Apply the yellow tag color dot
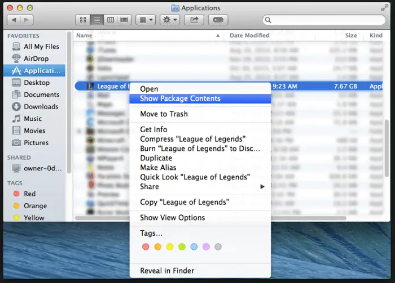Image resolution: width=395 pixels, height=283 pixels. (x=170, y=247)
